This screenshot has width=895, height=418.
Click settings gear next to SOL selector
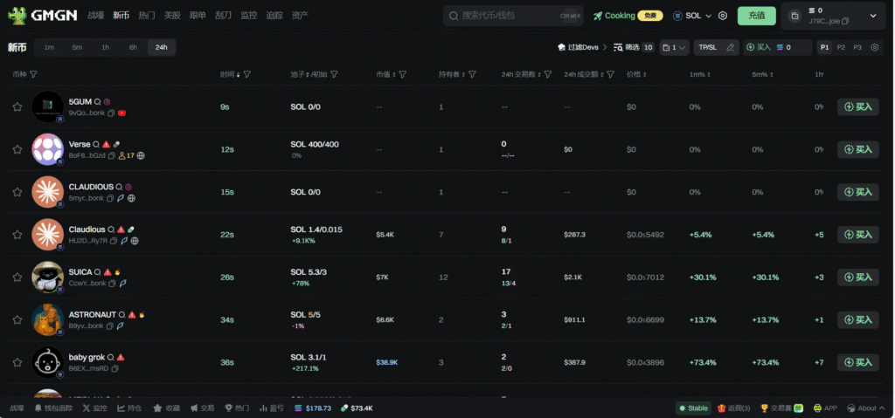pyautogui.click(x=722, y=16)
